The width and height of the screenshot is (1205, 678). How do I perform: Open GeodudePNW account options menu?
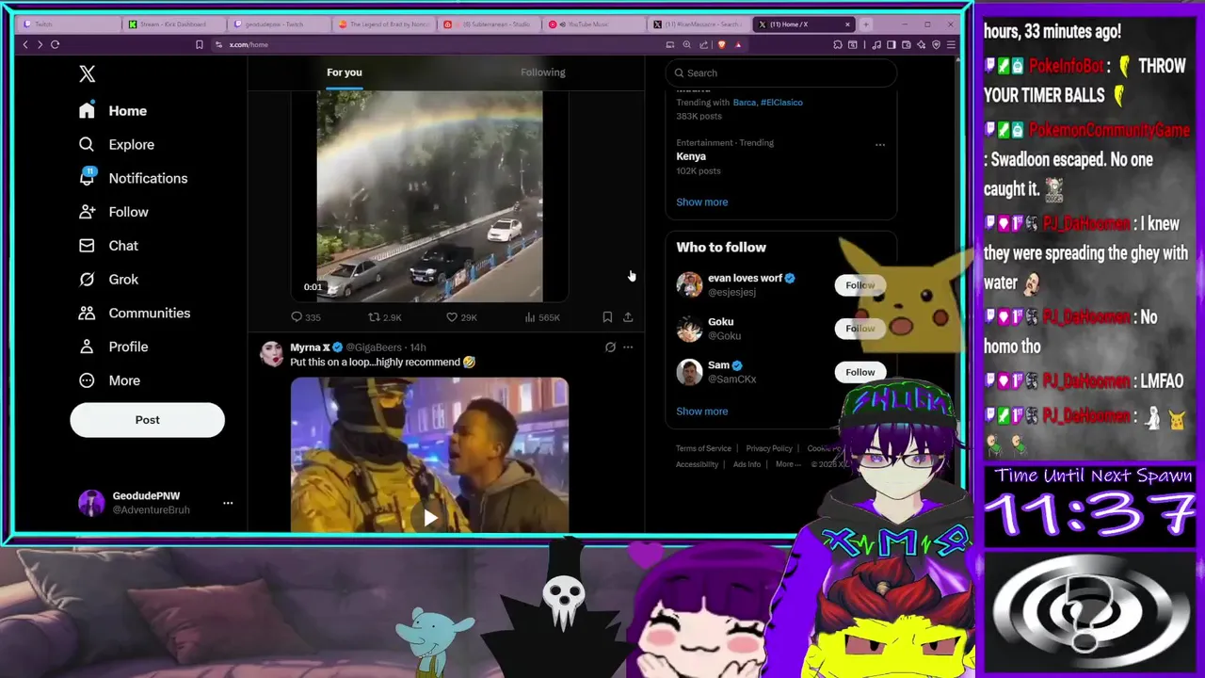[228, 503]
